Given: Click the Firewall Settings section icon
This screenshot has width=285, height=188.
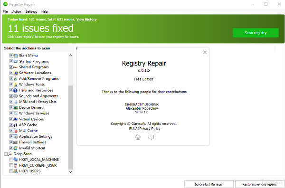Looking at the screenshot, I should click(16, 142).
